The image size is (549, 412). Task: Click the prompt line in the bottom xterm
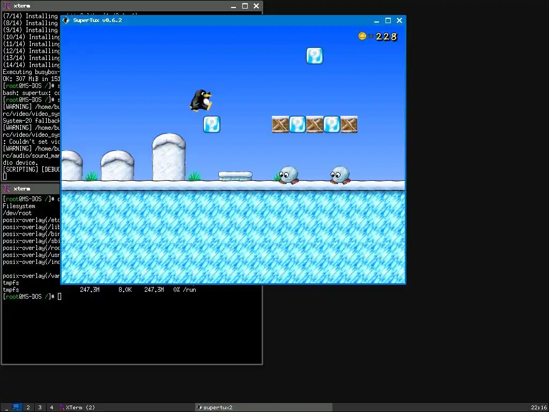click(32, 297)
